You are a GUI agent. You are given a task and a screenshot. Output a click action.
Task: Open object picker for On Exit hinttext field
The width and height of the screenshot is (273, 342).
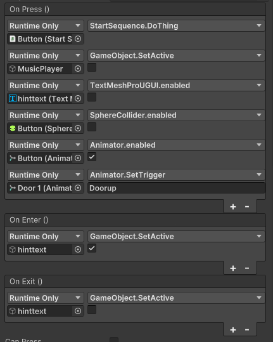(78, 311)
